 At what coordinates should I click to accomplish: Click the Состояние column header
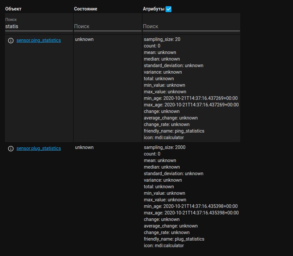click(x=86, y=9)
